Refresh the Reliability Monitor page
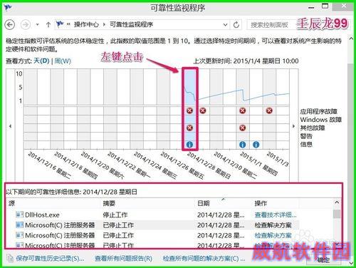 coord(236,24)
